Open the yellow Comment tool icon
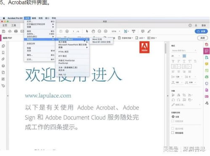The height and width of the screenshot is (156, 210). [x=207, y=64]
